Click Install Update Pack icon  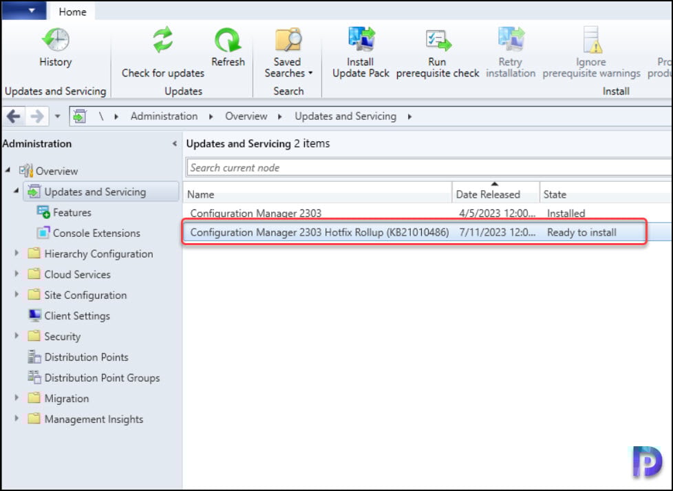coord(361,39)
